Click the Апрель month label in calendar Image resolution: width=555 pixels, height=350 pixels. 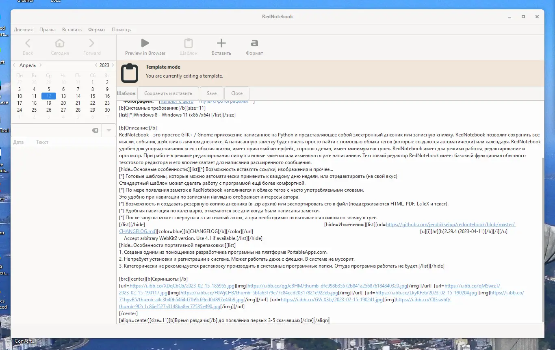point(28,65)
